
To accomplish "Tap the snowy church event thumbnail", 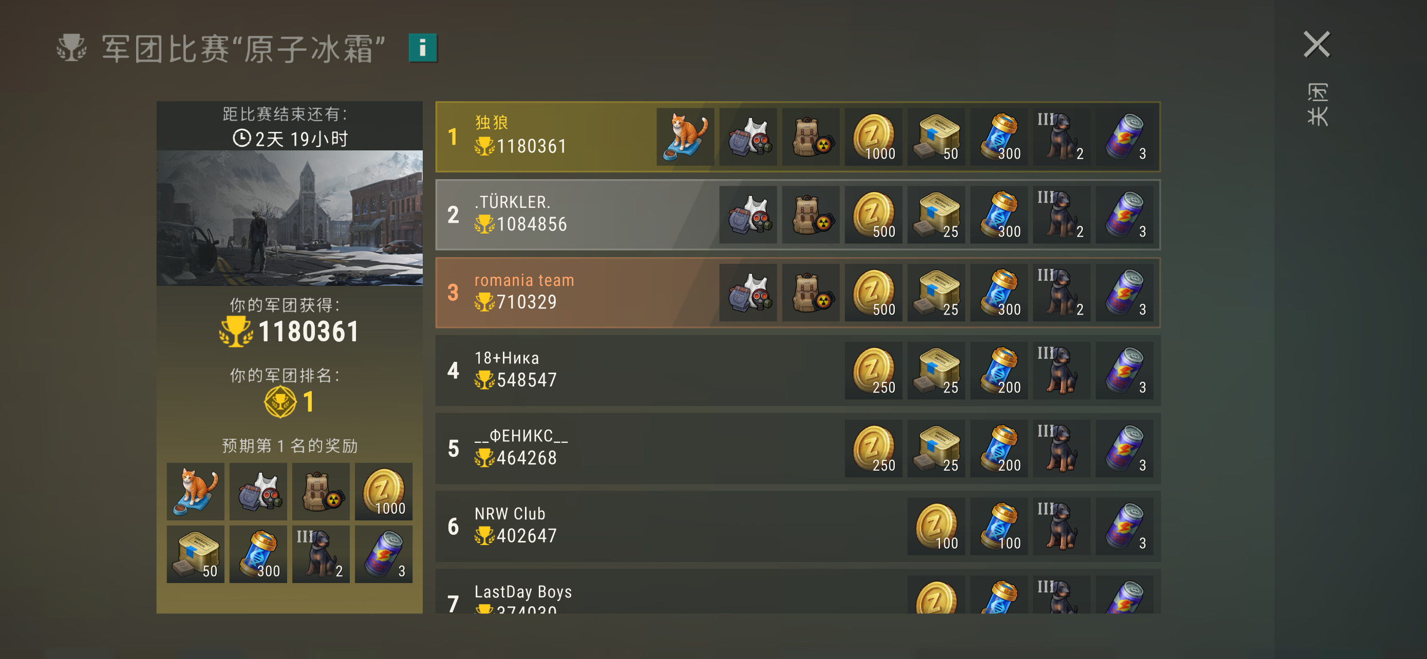I will click(x=289, y=218).
